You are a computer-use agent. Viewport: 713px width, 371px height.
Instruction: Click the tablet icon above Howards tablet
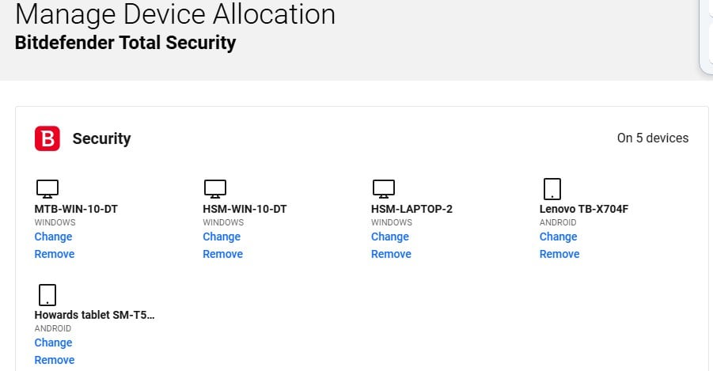[47, 295]
